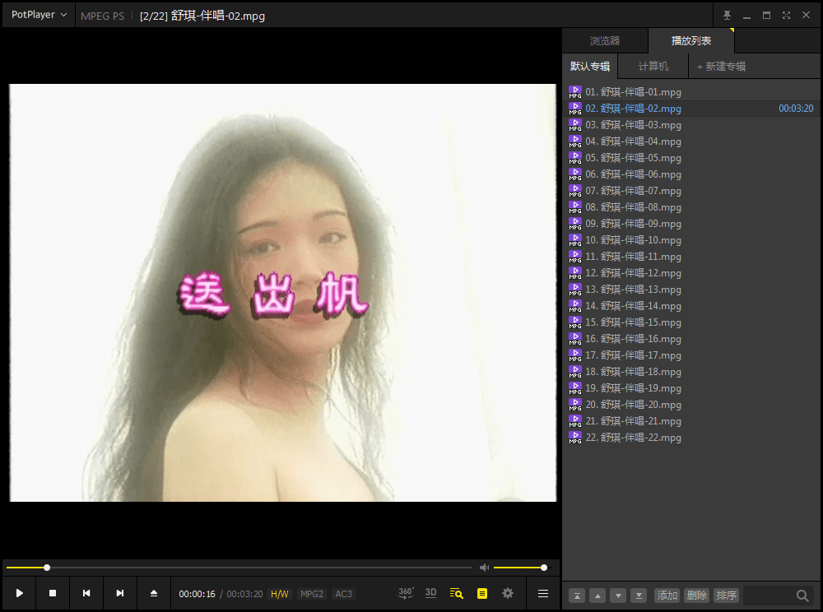Click the volume slider handle
Image resolution: width=823 pixels, height=612 pixels.
coord(544,568)
